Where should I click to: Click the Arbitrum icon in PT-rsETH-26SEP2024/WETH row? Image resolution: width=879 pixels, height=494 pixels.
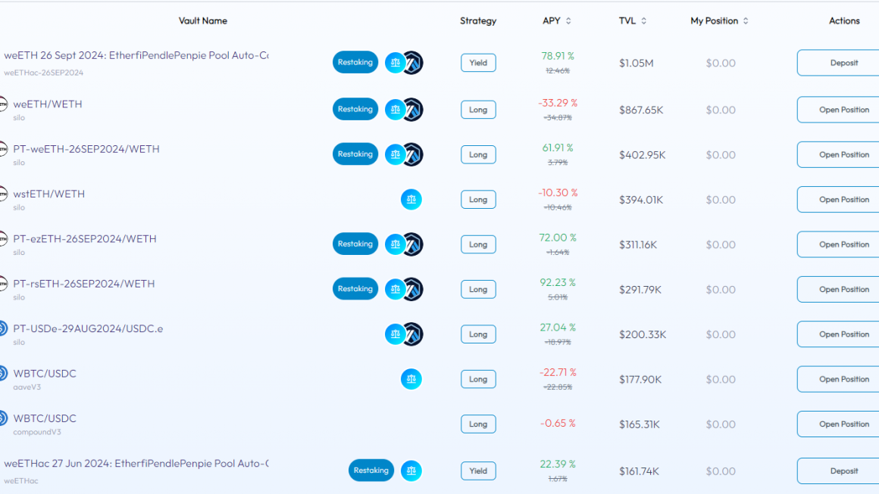tap(412, 289)
